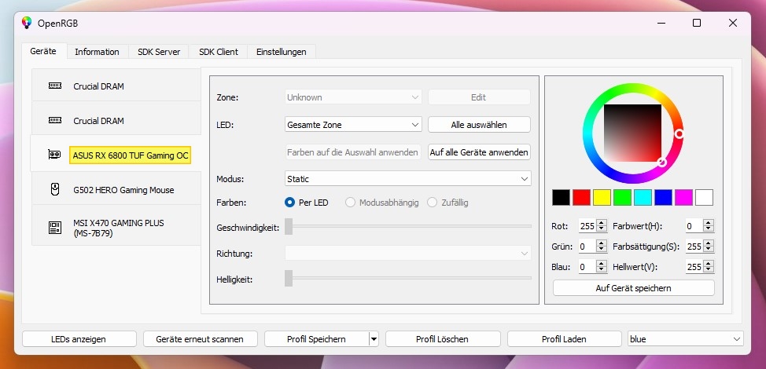
Task: Increase Farbwert(H) with up arrow
Action: click(709, 223)
